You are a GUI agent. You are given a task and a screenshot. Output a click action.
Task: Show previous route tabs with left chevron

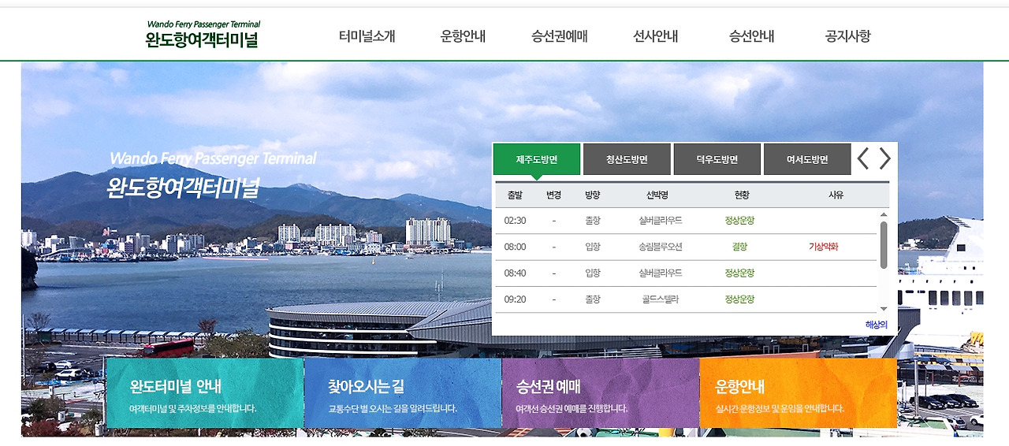863,158
